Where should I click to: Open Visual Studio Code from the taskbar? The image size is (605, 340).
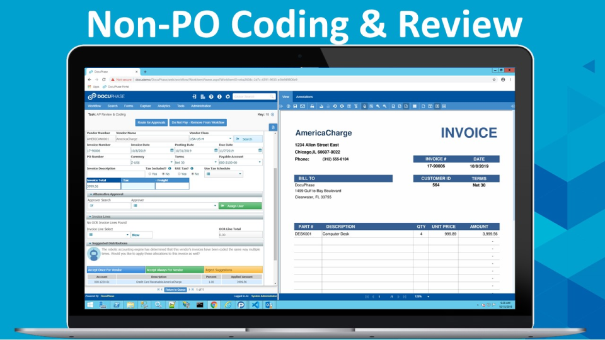255,305
